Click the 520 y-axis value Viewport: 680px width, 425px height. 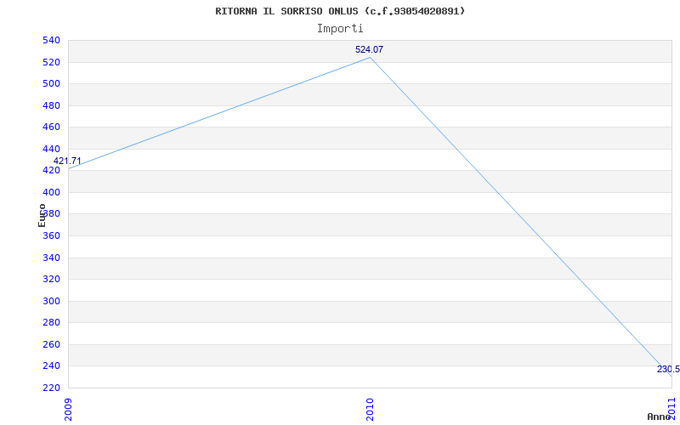pyautogui.click(x=51, y=62)
